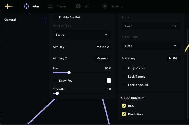Toggle the Lock Knocked checkbox
The height and width of the screenshot is (125, 189).
pyautogui.click(x=124, y=85)
